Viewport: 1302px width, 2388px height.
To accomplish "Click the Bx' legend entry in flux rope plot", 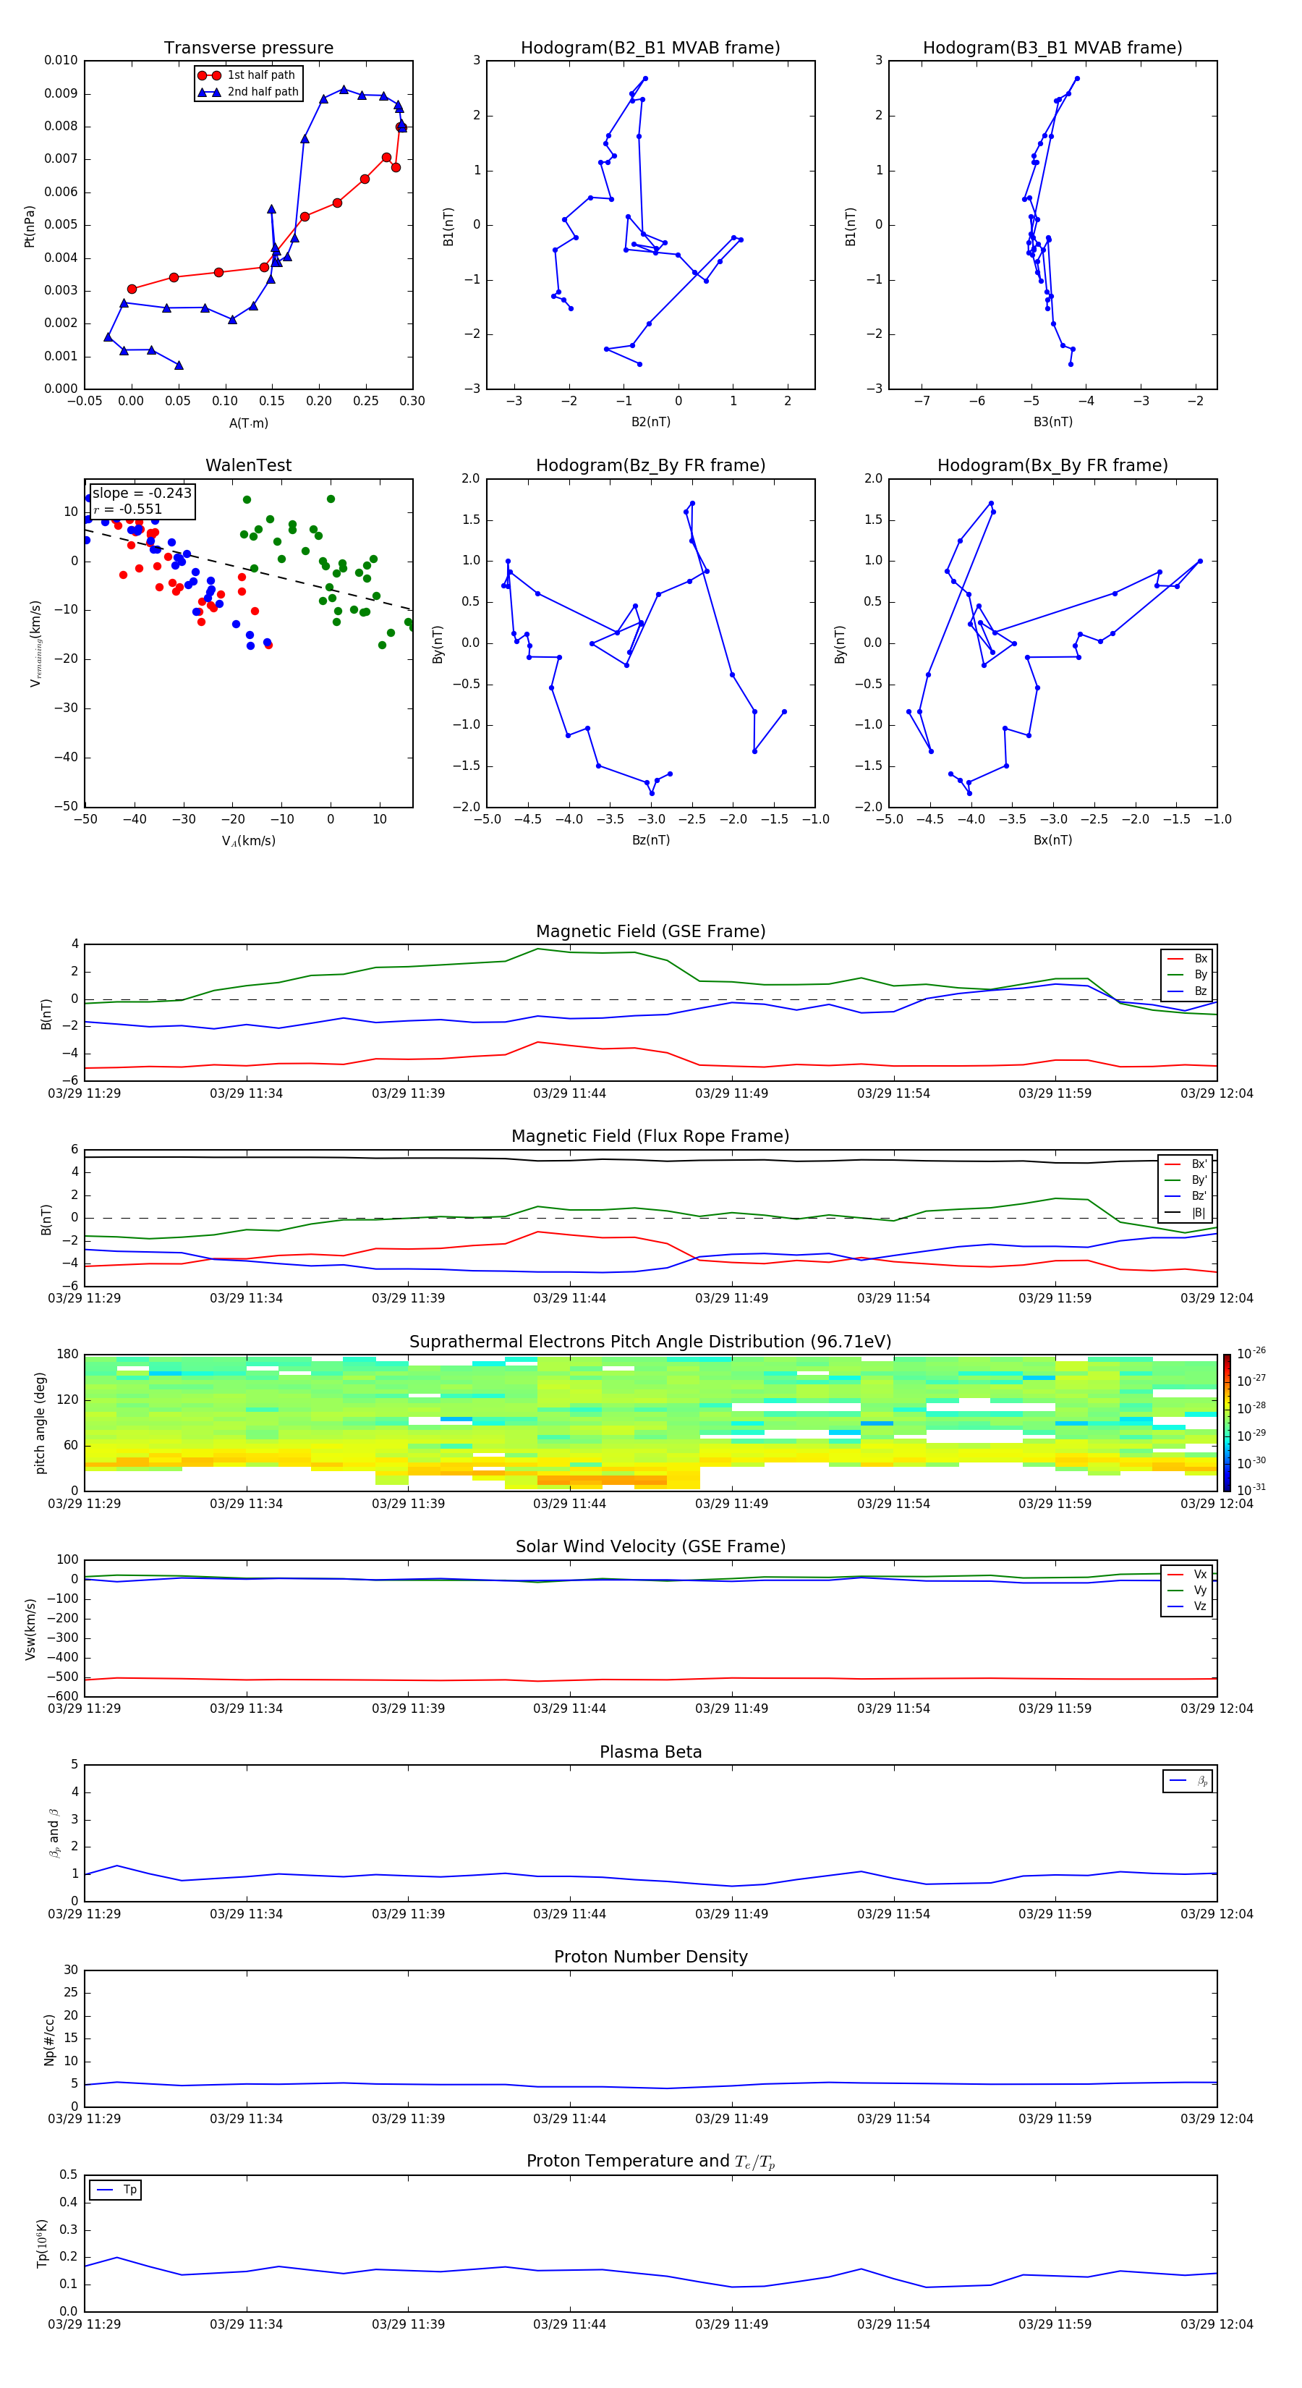I will tap(1186, 1164).
